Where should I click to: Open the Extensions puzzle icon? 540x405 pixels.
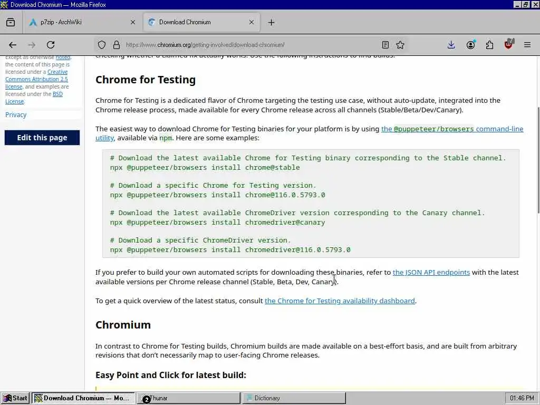(489, 45)
